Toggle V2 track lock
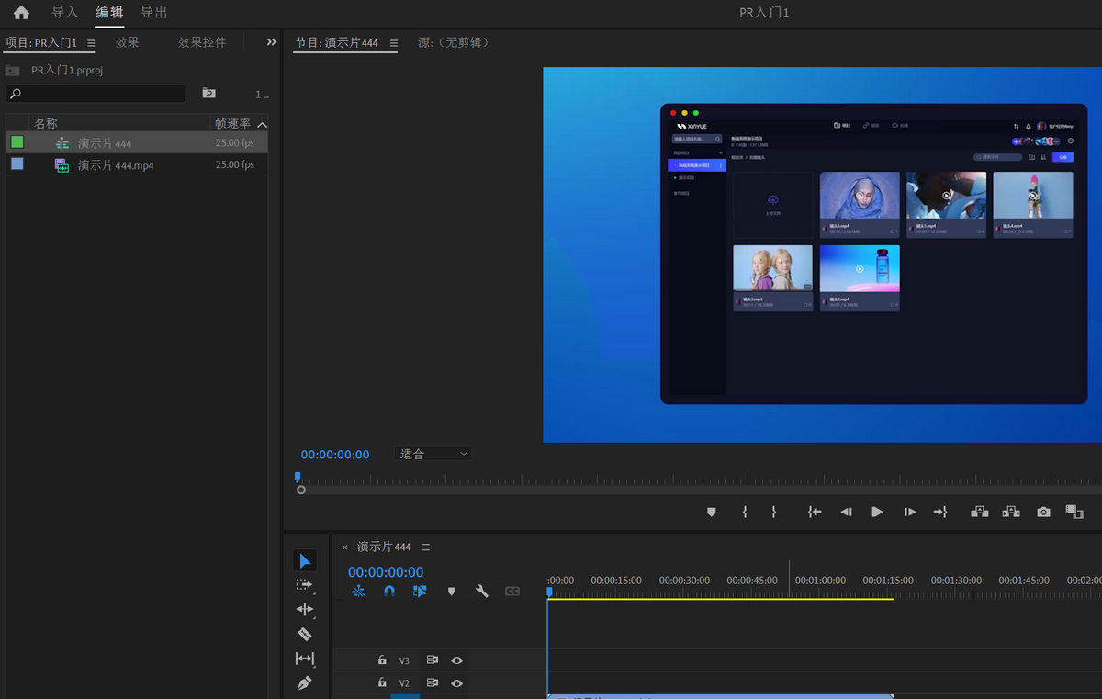1102x699 pixels. pyautogui.click(x=382, y=683)
